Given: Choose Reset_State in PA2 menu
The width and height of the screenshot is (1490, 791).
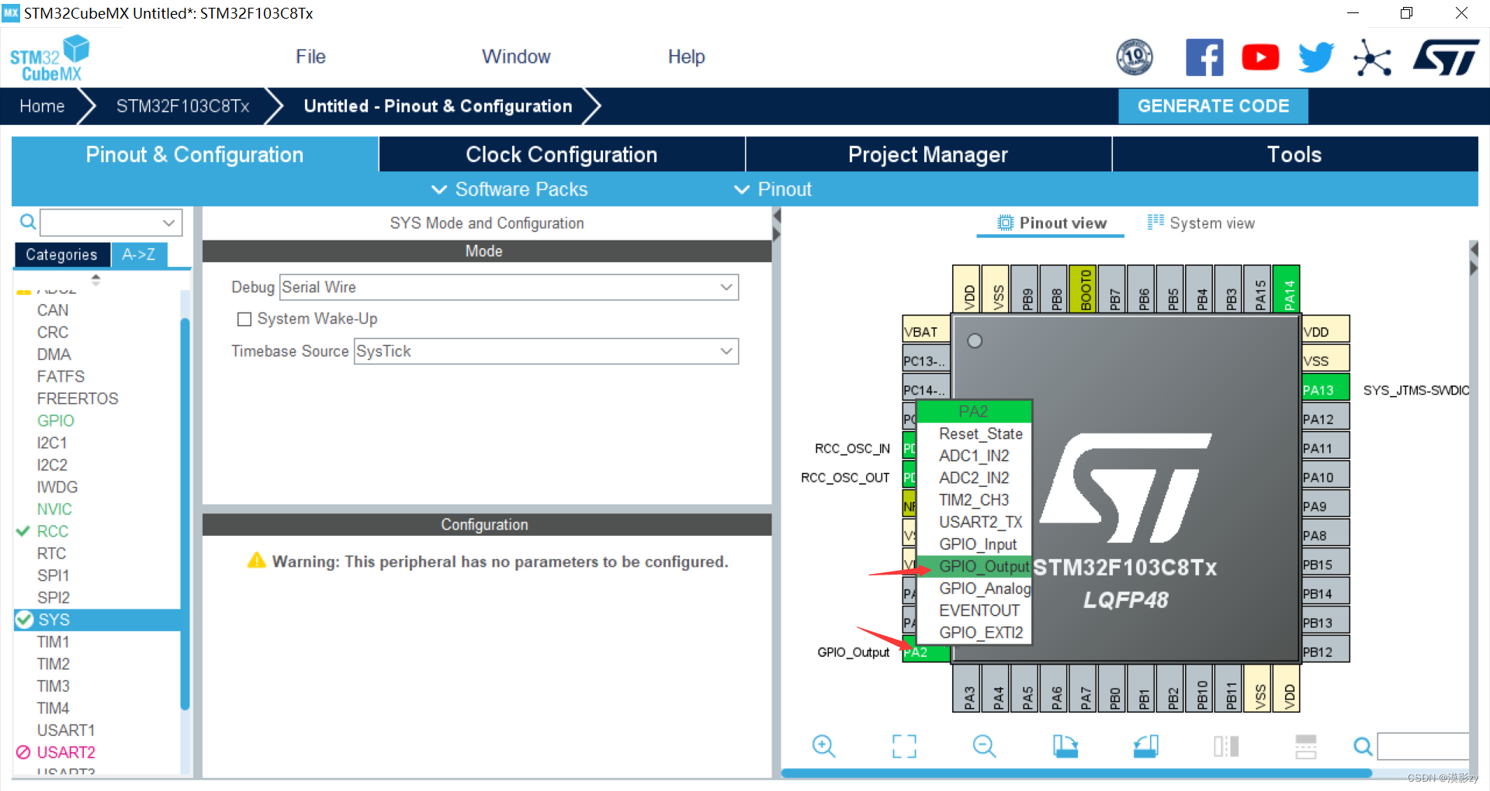Looking at the screenshot, I should [975, 433].
